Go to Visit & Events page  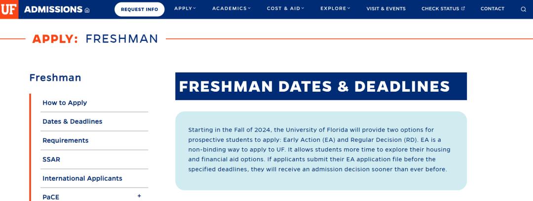pyautogui.click(x=386, y=9)
